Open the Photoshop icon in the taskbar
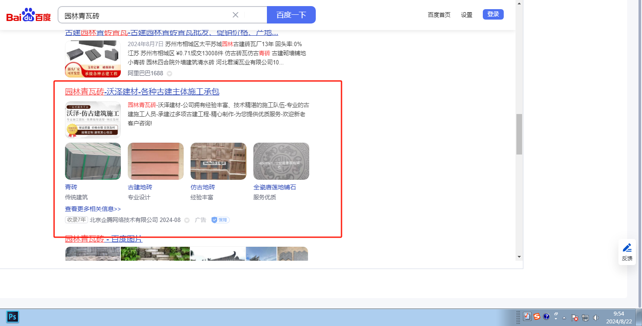The image size is (642, 326). pyautogui.click(x=13, y=316)
